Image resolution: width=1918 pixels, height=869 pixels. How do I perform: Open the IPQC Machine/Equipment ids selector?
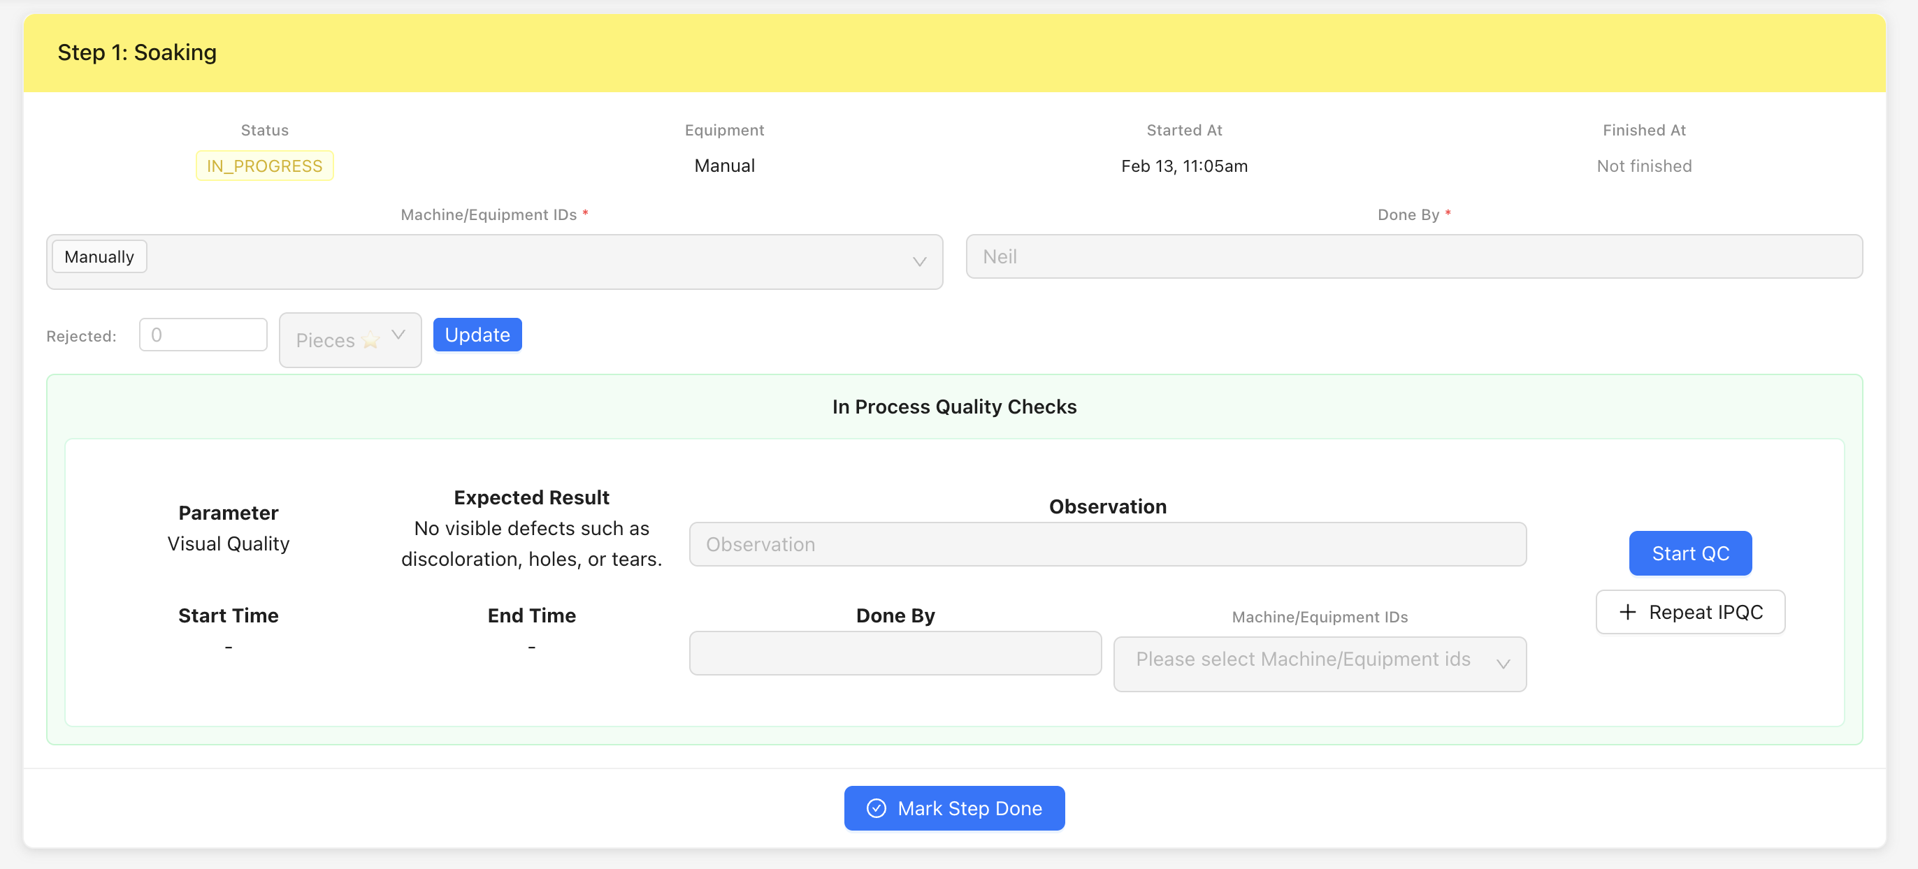coord(1320,664)
